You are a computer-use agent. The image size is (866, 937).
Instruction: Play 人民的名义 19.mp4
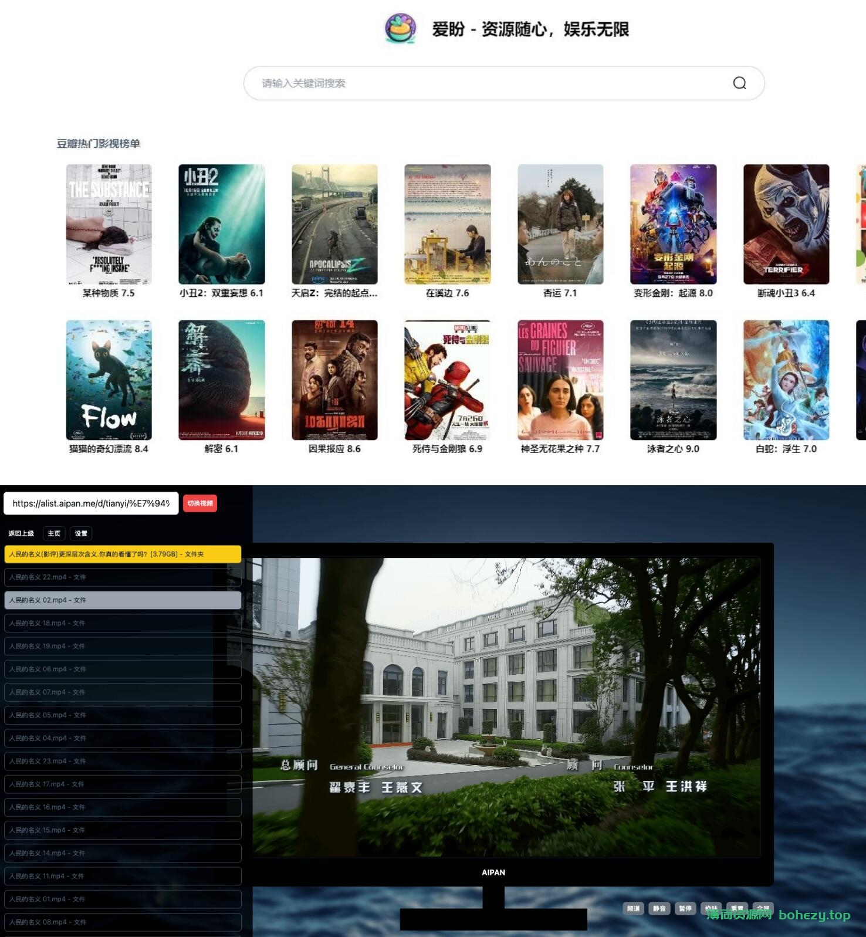click(x=123, y=646)
